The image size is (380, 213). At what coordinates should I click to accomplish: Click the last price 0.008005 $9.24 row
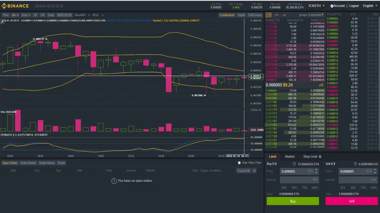[x=294, y=85]
